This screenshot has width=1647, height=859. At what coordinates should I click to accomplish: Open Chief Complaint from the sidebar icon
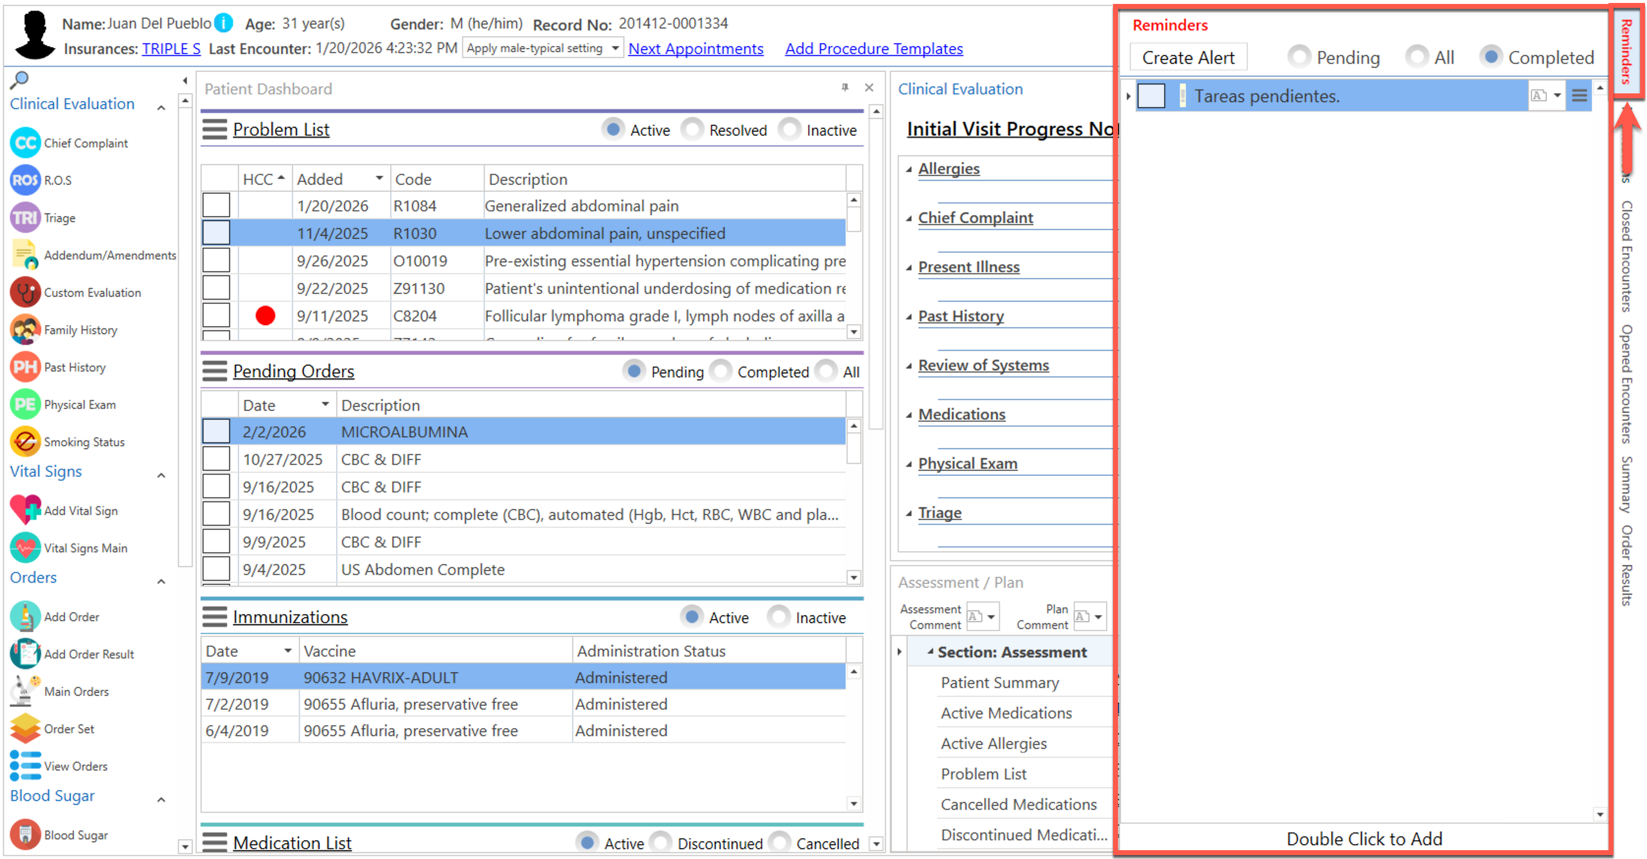click(x=25, y=143)
